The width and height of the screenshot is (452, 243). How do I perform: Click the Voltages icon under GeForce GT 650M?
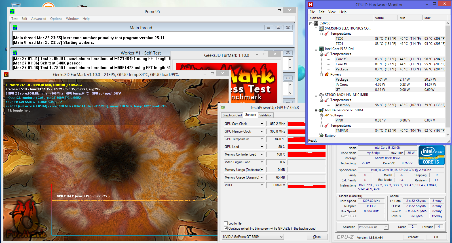click(x=327, y=115)
